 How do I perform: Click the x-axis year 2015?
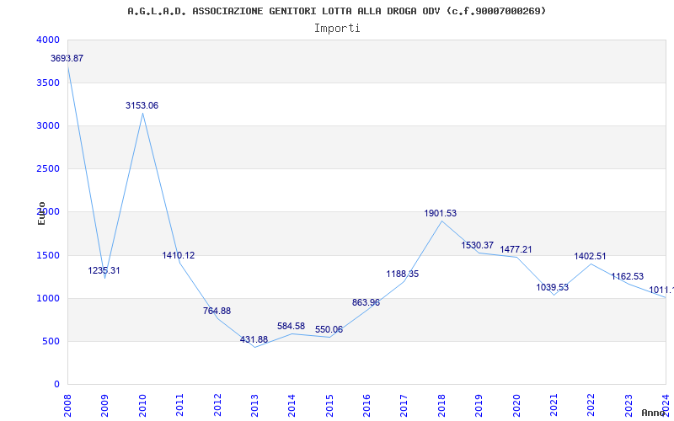click(x=329, y=405)
